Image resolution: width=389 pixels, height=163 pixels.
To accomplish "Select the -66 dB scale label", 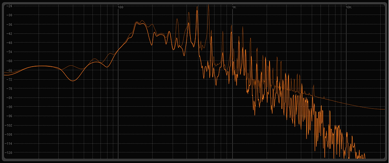I will [10, 70].
